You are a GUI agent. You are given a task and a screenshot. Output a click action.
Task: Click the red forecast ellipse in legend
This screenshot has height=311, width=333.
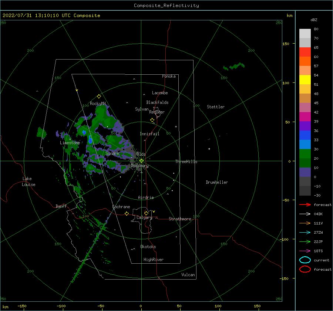tap(305, 269)
